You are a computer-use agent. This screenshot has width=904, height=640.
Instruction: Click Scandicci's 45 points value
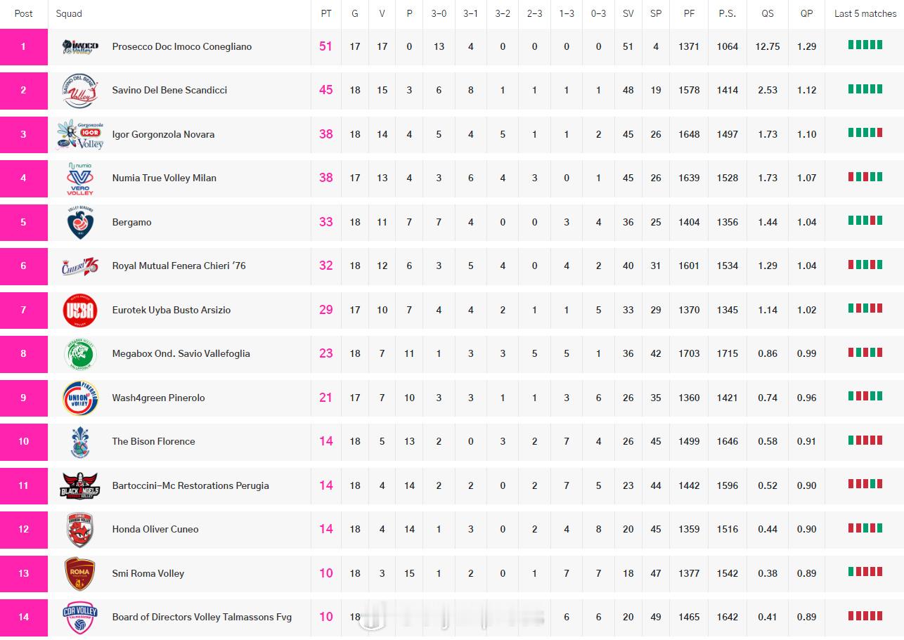(325, 91)
